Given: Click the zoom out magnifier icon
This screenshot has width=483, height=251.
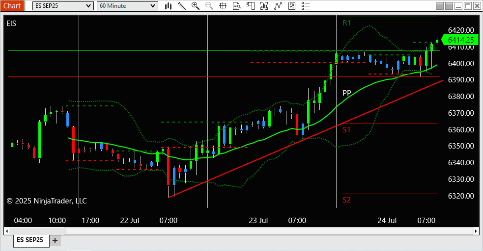Looking at the screenshot, I should [209, 6].
